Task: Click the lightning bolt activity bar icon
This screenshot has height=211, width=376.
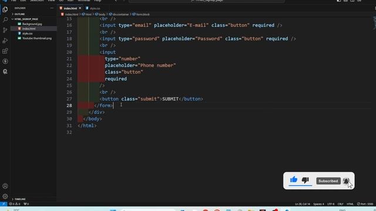Action: pyautogui.click(x=5, y=61)
